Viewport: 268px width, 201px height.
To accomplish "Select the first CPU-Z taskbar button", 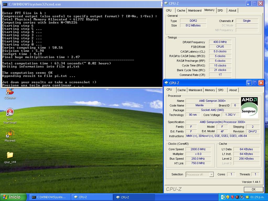I will point(92,197).
